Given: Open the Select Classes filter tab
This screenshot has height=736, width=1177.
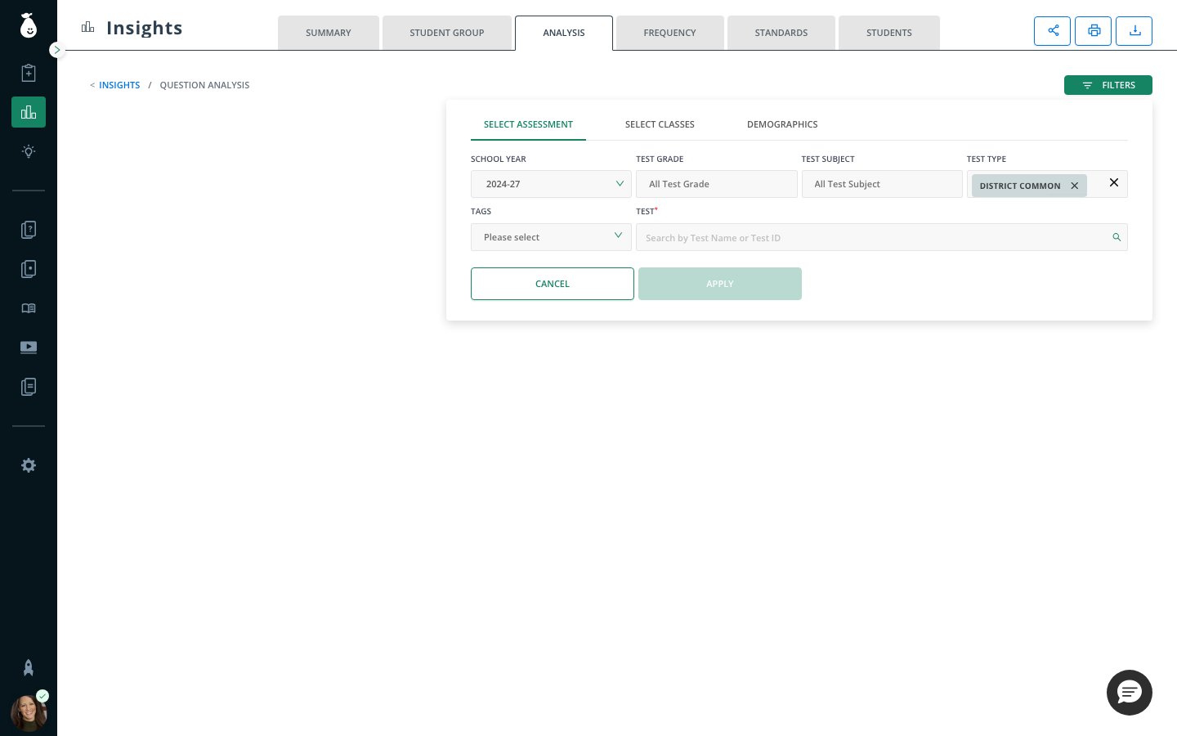Looking at the screenshot, I should [x=660, y=124].
